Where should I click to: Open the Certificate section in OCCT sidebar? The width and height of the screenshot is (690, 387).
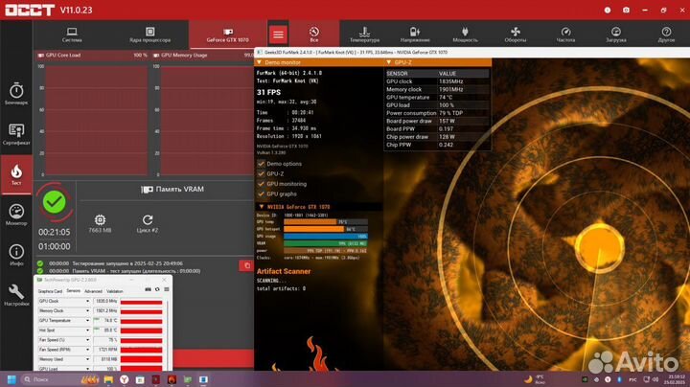click(x=16, y=134)
